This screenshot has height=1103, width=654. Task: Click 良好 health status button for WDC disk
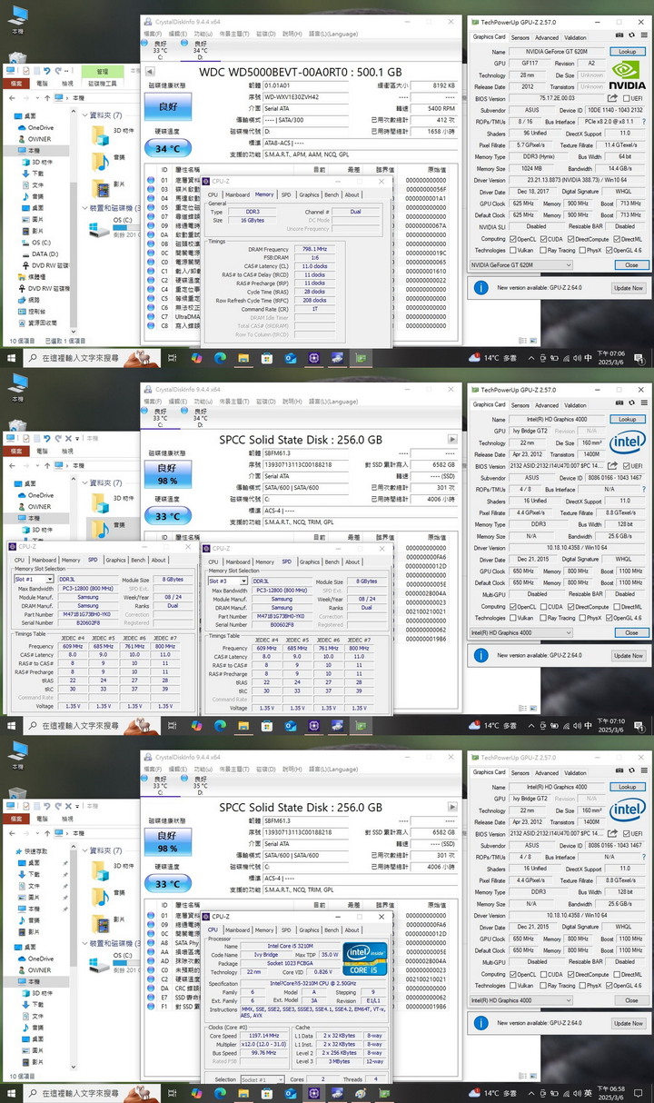(168, 106)
